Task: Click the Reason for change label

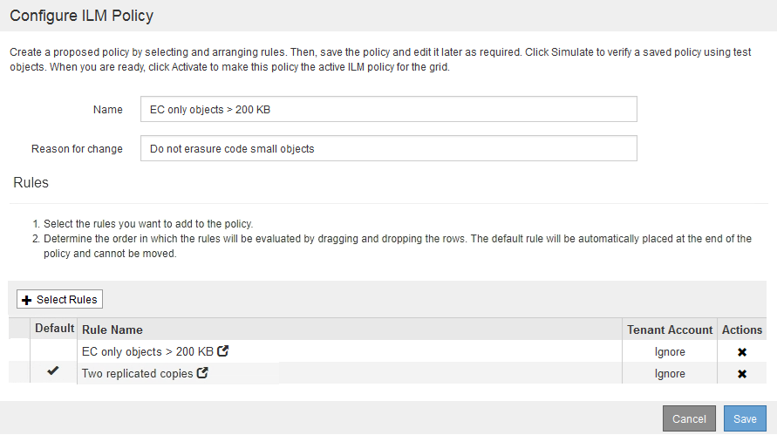Action: (77, 148)
